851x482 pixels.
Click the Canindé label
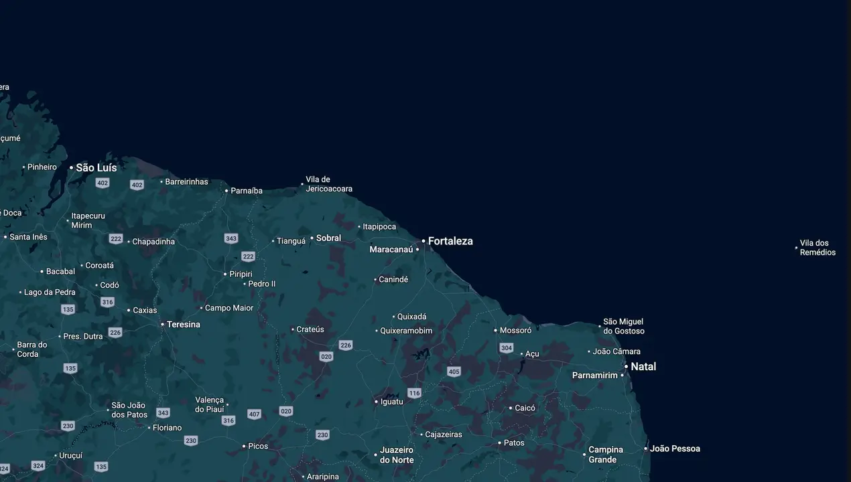click(x=393, y=280)
